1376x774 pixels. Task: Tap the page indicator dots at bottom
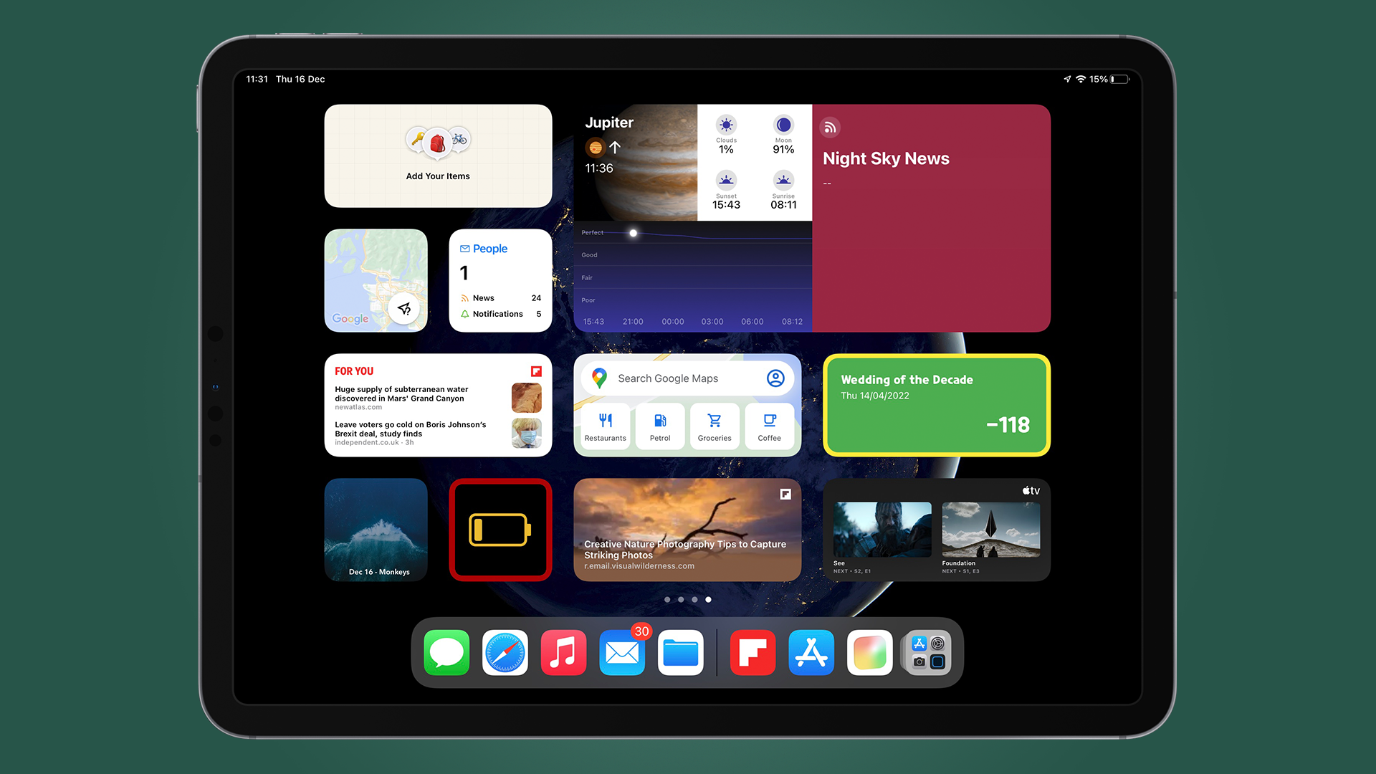(x=687, y=599)
